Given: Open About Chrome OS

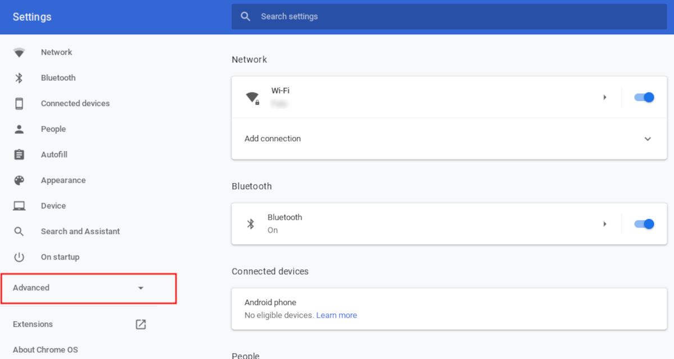Looking at the screenshot, I should (x=45, y=349).
